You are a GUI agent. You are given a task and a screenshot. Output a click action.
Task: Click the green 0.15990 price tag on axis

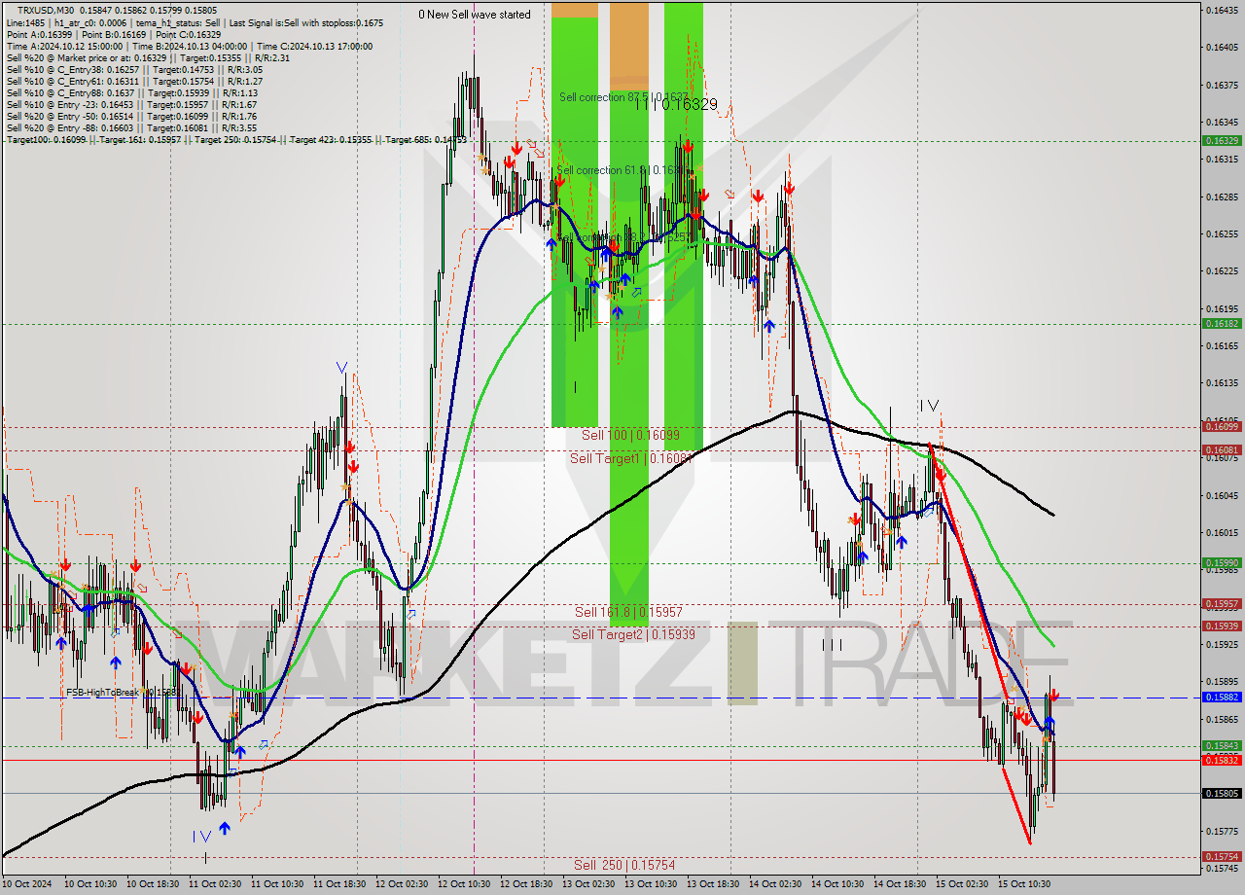(x=1222, y=562)
